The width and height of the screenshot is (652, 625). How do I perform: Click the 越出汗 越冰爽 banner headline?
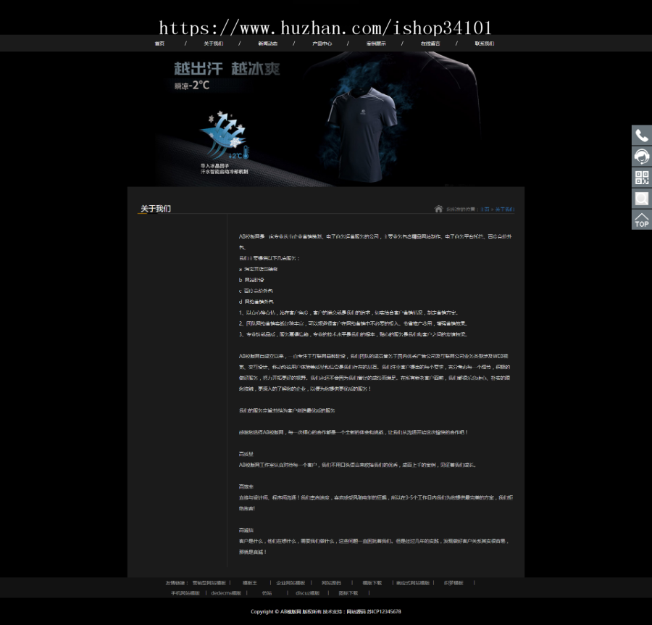pos(227,69)
